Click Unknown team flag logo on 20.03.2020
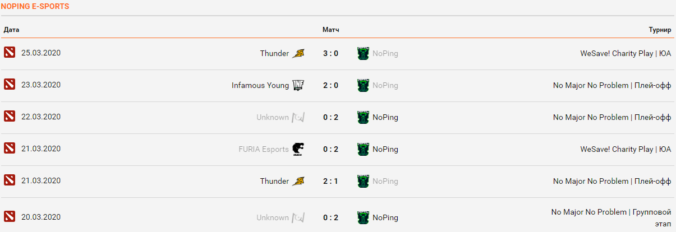 (298, 217)
